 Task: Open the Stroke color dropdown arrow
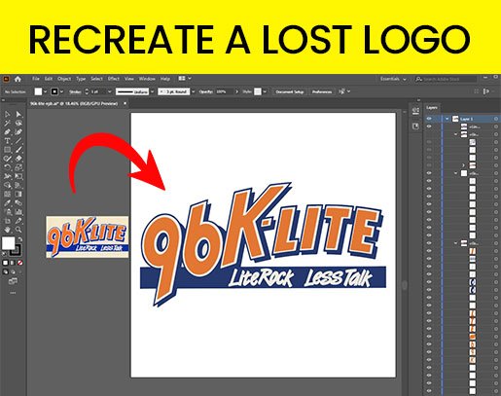pyautogui.click(x=61, y=91)
